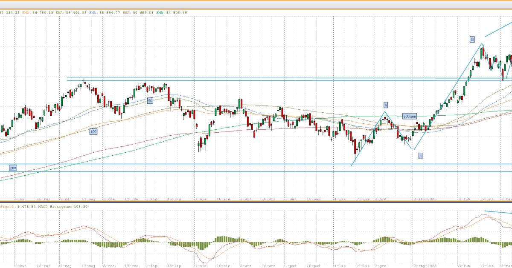Viewport: 512px width, 268px height.
Task: Click the orange divider between price and MACD panels
Action: 256,202
